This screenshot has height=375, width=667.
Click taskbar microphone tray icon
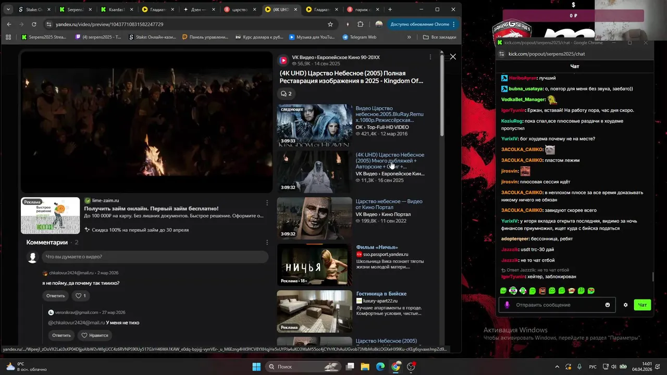[579, 367]
